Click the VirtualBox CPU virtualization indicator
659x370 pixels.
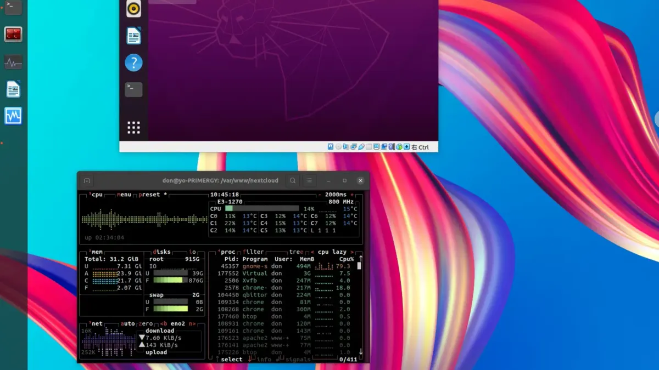[x=392, y=147]
